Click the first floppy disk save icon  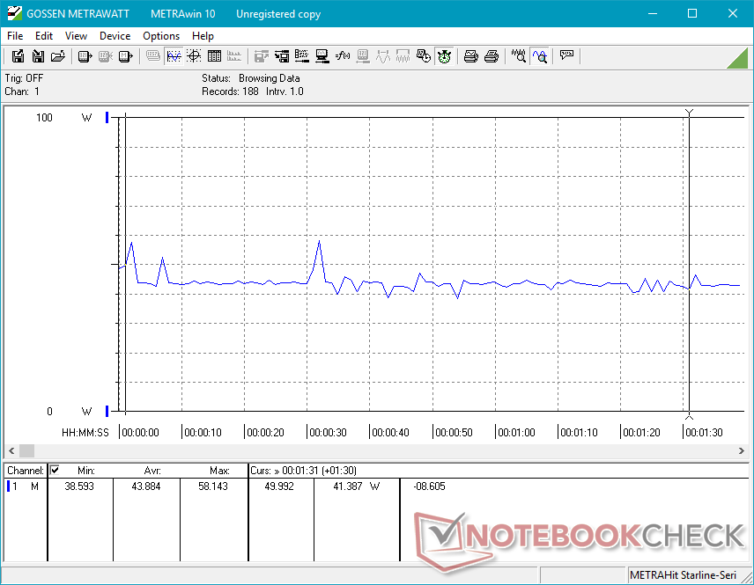pyautogui.click(x=18, y=56)
